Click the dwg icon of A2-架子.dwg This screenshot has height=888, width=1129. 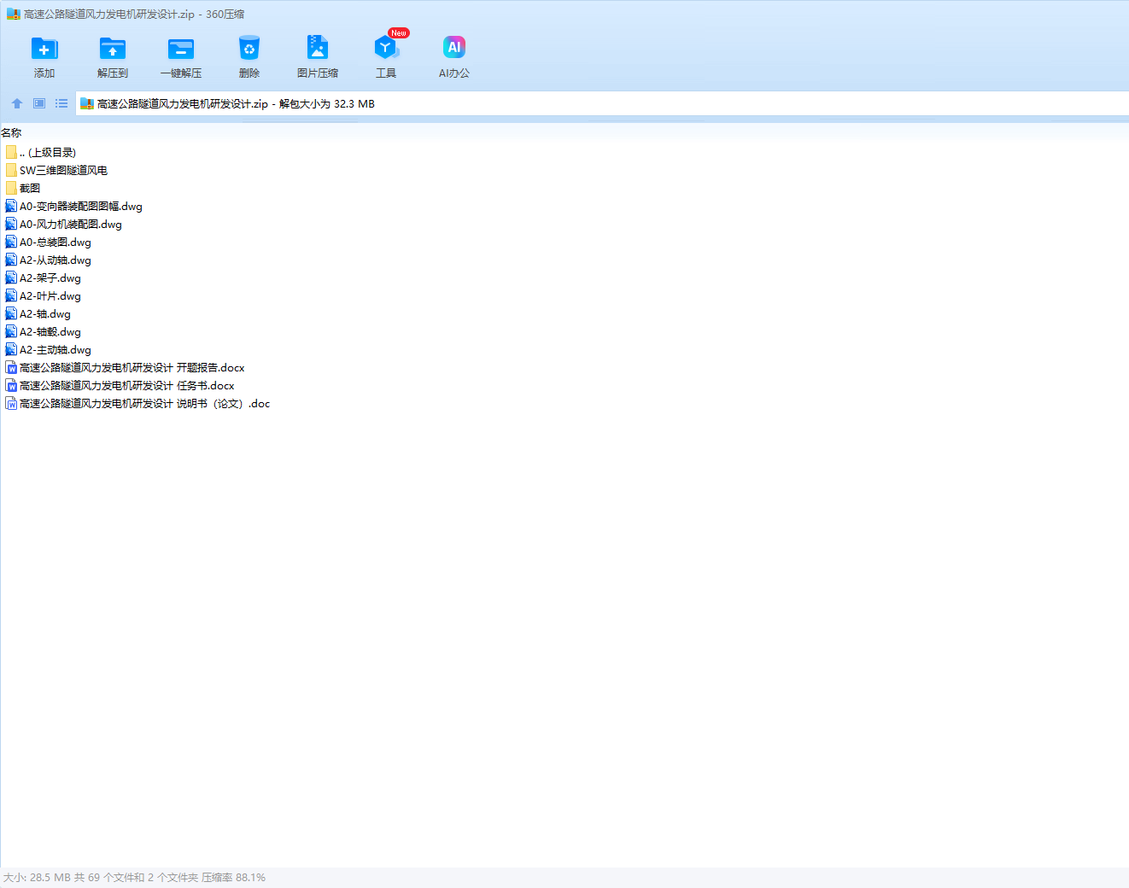11,277
